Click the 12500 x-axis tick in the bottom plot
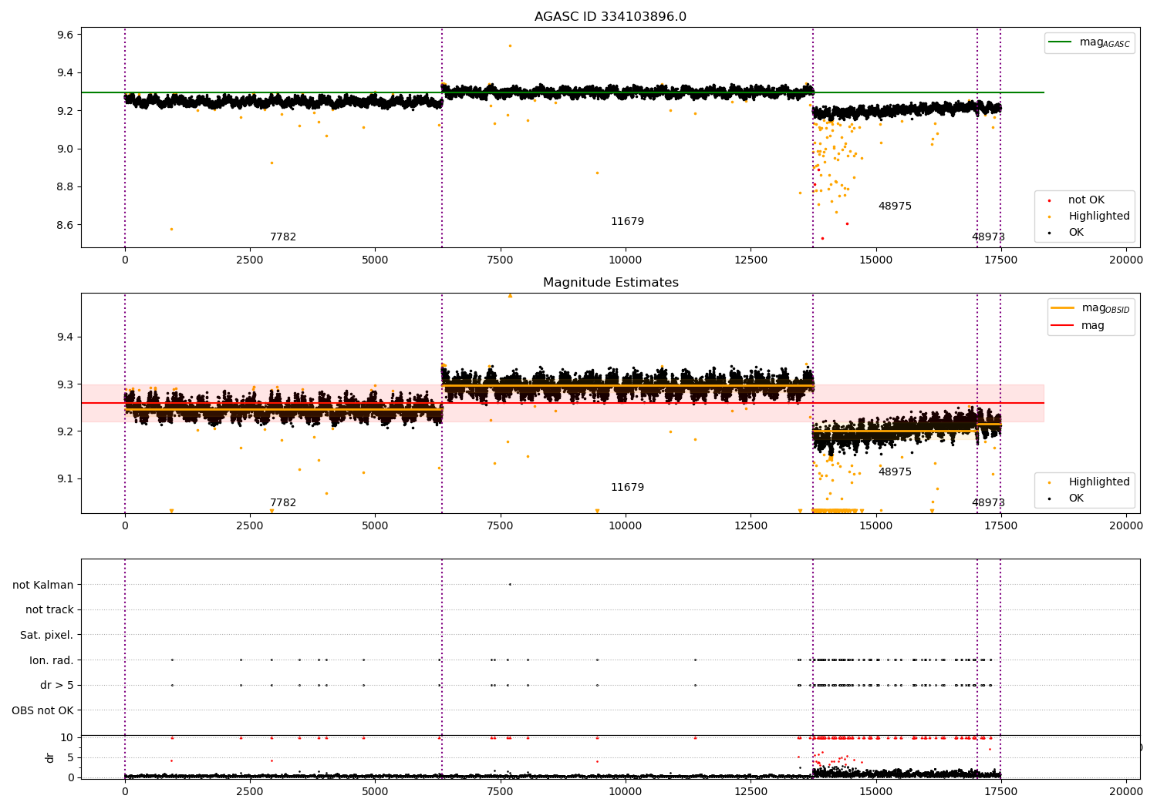This screenshot has height=809, width=1157. pos(751,791)
